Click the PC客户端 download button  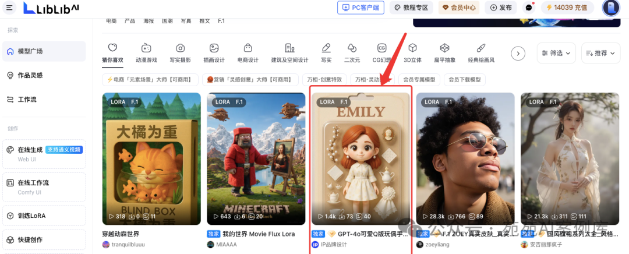tap(361, 8)
